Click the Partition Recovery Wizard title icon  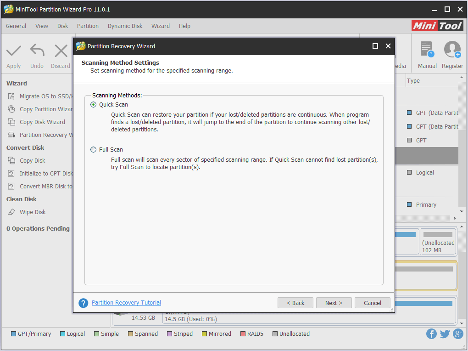[80, 46]
